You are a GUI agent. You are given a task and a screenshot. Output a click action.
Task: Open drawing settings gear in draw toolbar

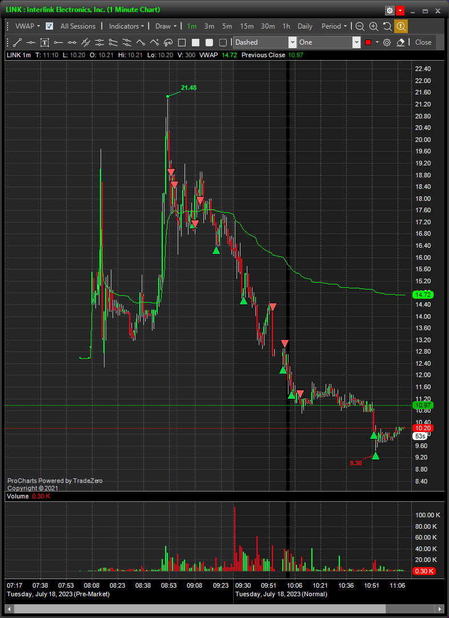(387, 42)
